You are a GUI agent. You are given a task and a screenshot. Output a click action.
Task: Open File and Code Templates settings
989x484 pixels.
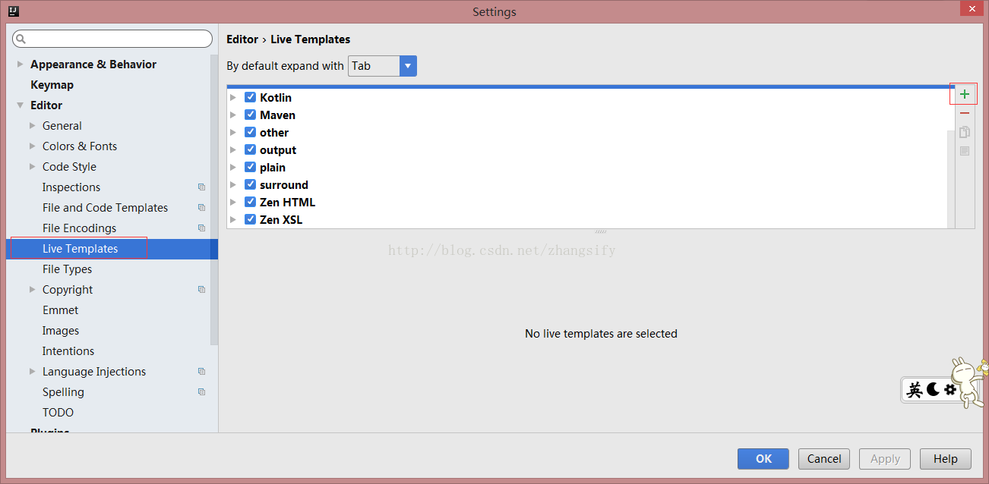pos(105,208)
